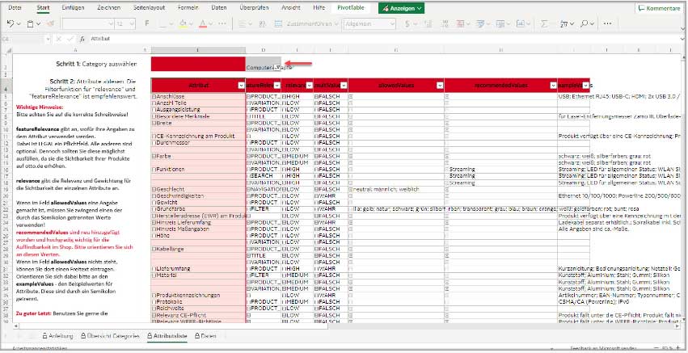
Task: Select the Protokolle attribute cell
Action: (x=198, y=302)
